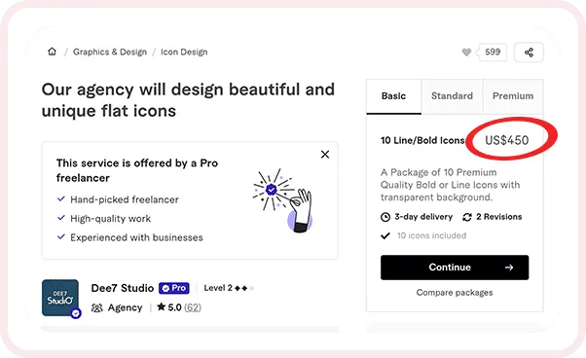Open the Compare packages link

455,293
